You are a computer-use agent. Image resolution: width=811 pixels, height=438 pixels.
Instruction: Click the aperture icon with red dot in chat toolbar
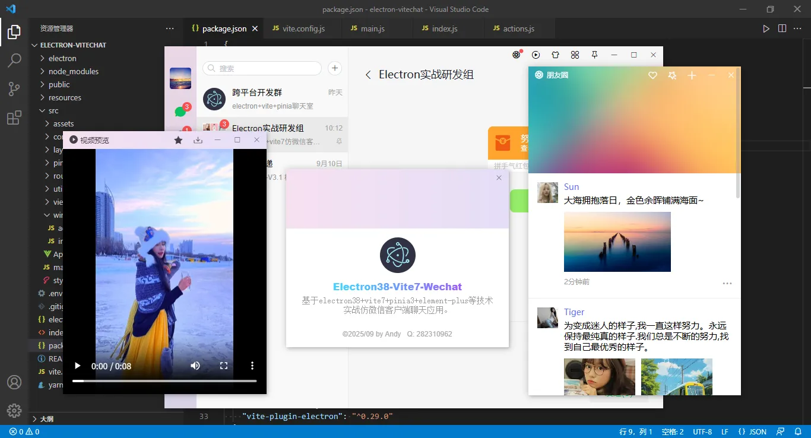[517, 55]
